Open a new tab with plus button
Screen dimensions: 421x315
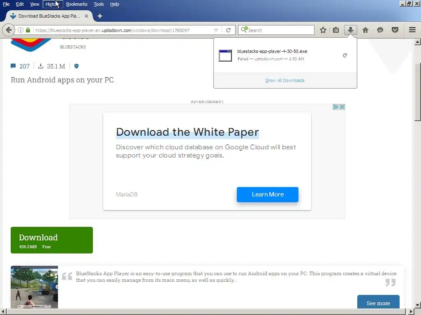[x=100, y=16]
